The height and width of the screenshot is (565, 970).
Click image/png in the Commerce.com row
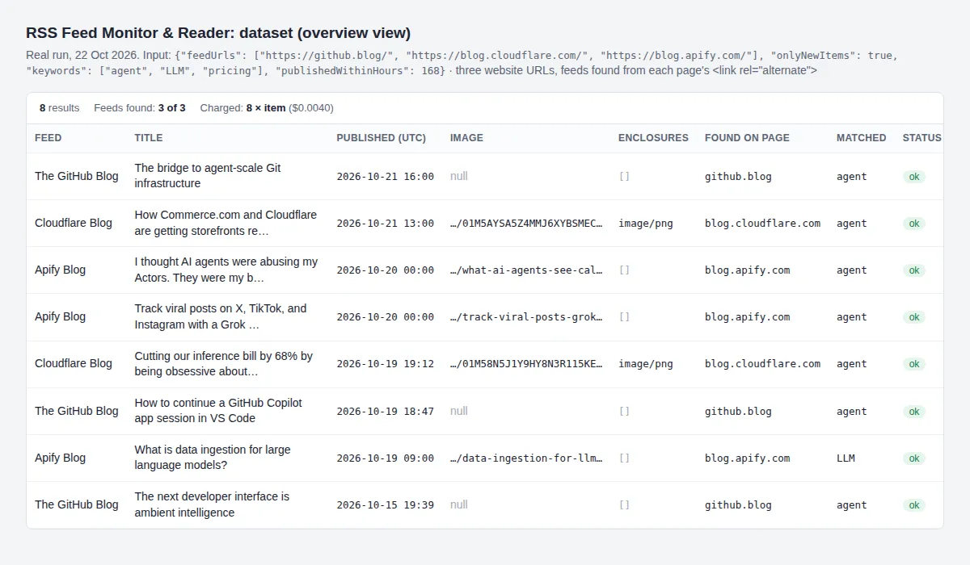pos(645,224)
